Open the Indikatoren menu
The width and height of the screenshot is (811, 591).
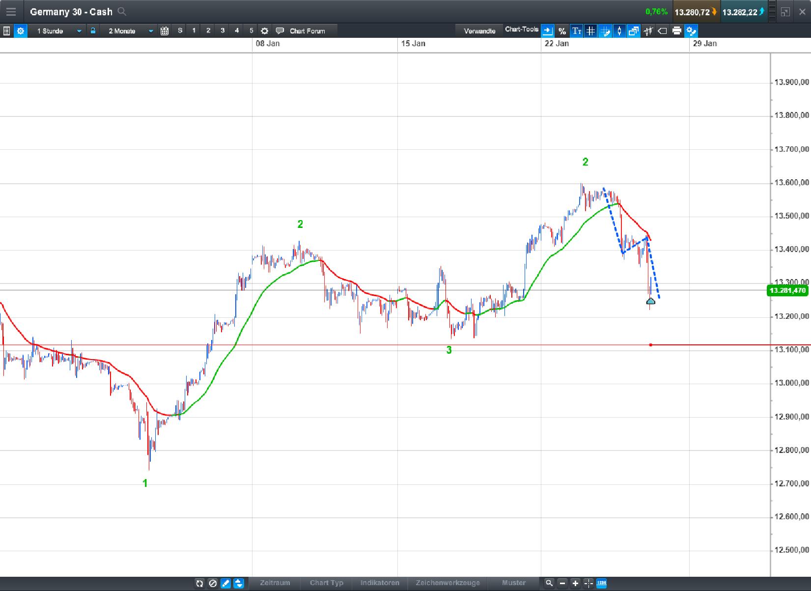[x=379, y=583]
